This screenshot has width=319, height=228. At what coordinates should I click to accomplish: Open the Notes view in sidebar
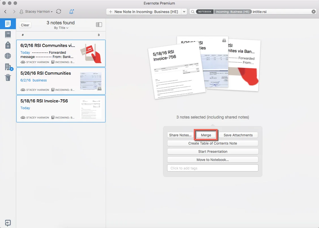pos(8,24)
